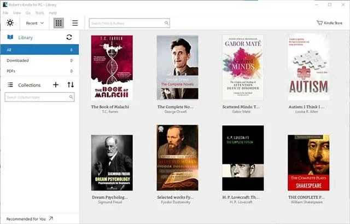Open H. P. Lovecraft Complete Fiction cover
This screenshot has height=224, width=350.
coord(243,158)
